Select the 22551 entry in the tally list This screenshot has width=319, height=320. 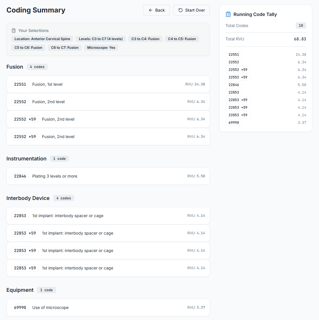pyautogui.click(x=234, y=54)
